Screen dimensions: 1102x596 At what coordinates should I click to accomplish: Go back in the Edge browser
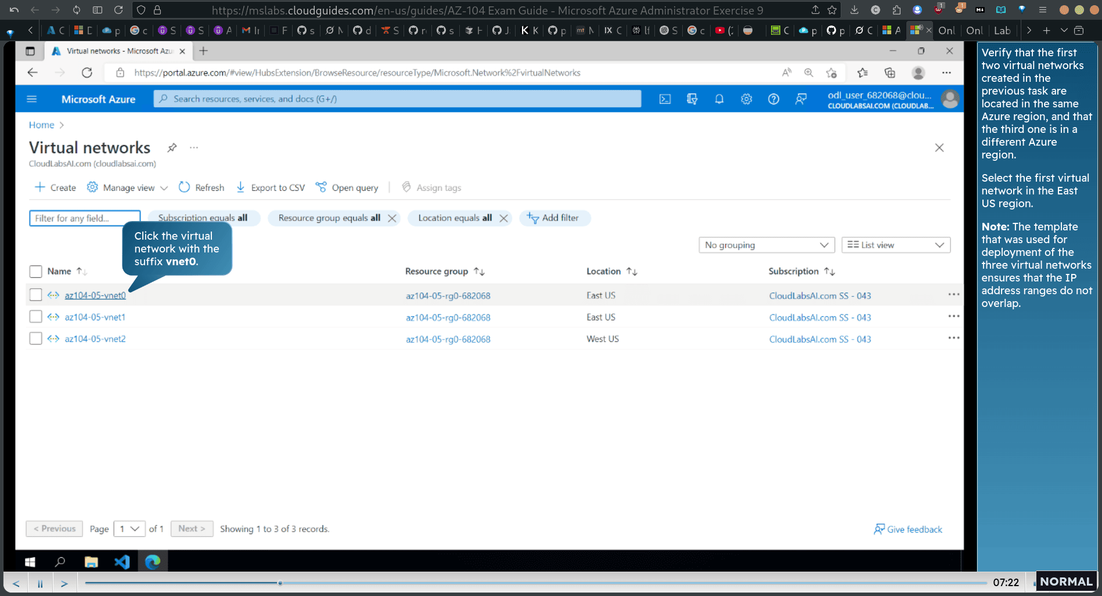point(33,73)
